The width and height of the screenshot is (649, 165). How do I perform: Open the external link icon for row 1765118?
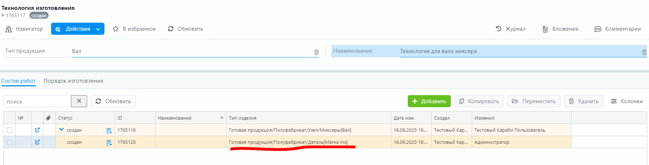pyautogui.click(x=37, y=130)
